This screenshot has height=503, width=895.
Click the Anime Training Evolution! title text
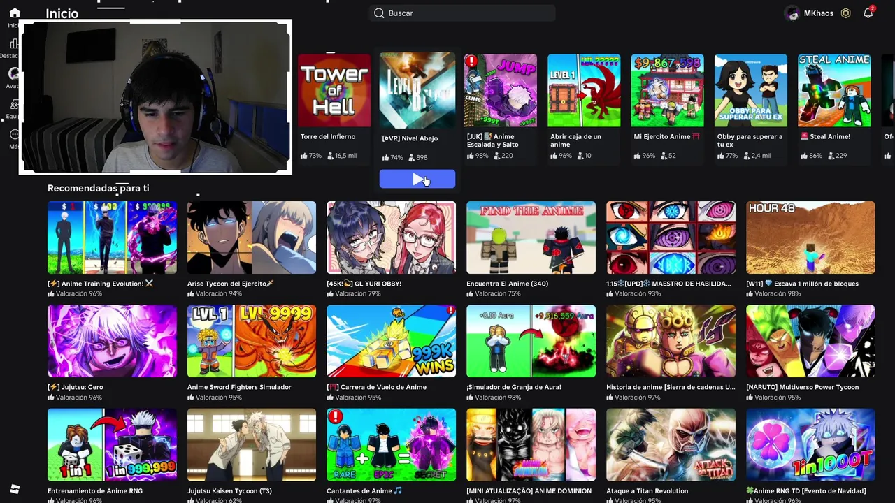tap(100, 284)
